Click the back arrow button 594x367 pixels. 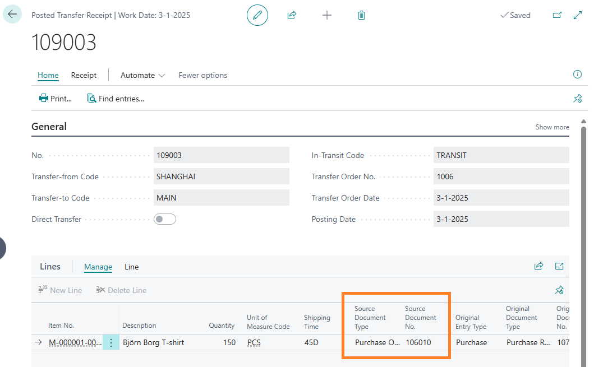[12, 15]
